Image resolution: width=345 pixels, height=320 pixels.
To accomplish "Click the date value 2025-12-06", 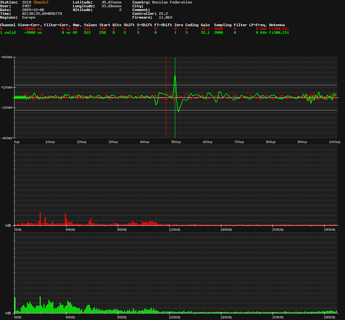I will [x=33, y=10].
